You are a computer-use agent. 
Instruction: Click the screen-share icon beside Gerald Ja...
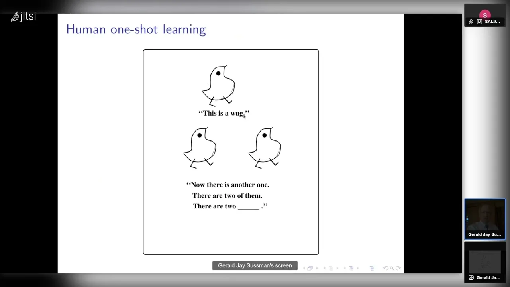point(471,278)
